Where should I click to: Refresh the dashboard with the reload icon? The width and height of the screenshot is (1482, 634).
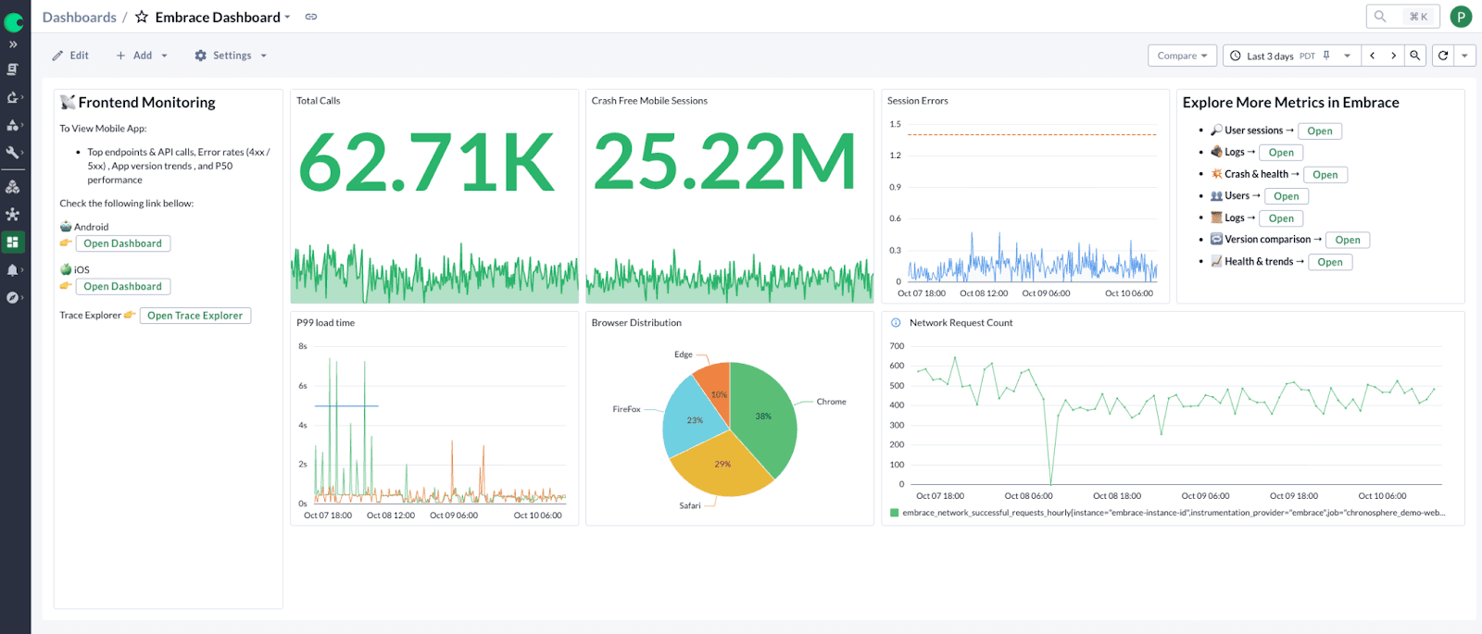[x=1443, y=56]
